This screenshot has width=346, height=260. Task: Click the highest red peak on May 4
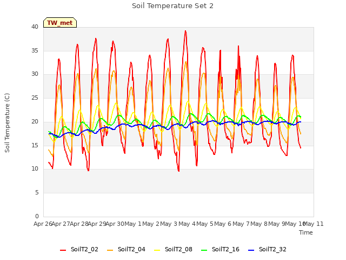coord(185,31)
